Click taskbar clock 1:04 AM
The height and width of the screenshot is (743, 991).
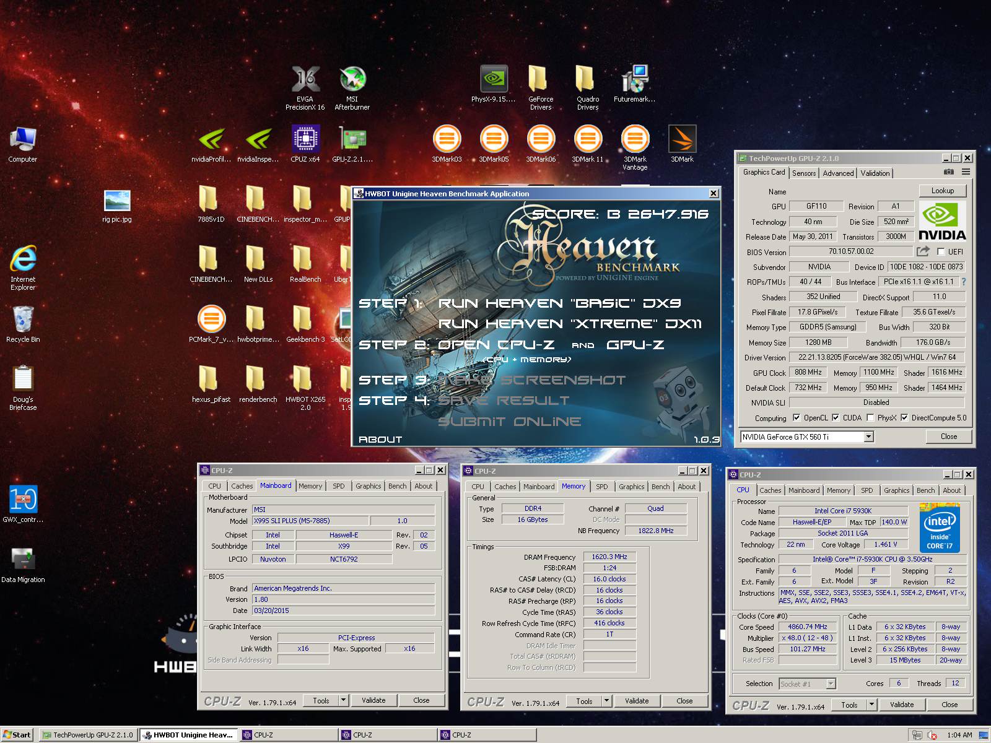959,735
